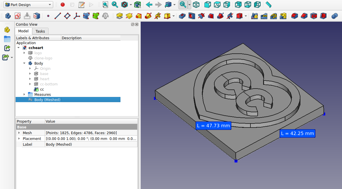This screenshot has width=342, height=189.
Task: Select the Fillet tool
Action: coord(294,16)
